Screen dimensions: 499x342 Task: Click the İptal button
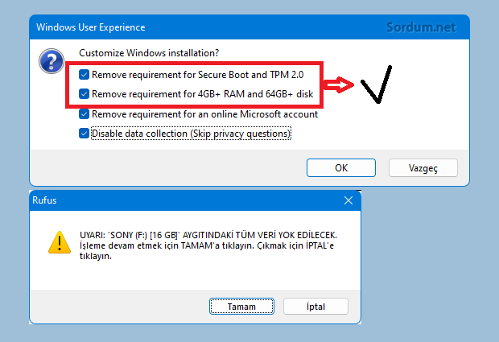pyautogui.click(x=315, y=307)
